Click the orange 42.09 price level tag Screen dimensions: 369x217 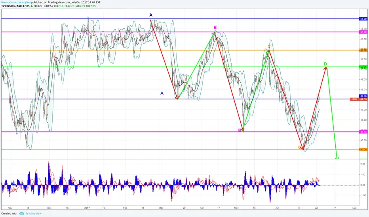pos(363,150)
